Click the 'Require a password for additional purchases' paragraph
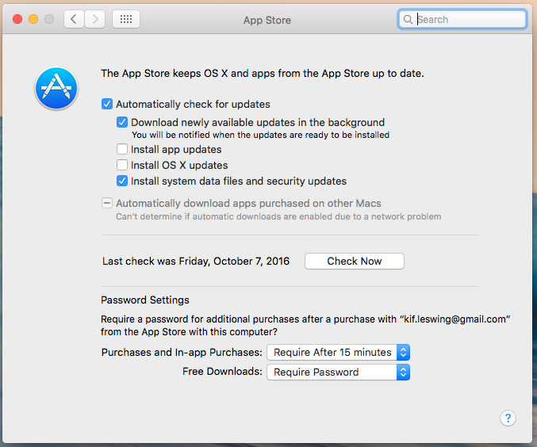This screenshot has height=447, width=537. point(305,326)
